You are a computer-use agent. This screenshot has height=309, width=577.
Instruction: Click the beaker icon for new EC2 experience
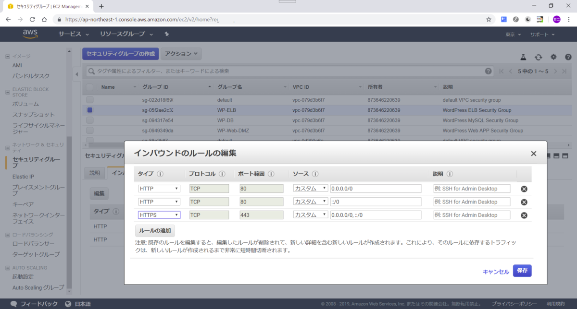coord(523,57)
